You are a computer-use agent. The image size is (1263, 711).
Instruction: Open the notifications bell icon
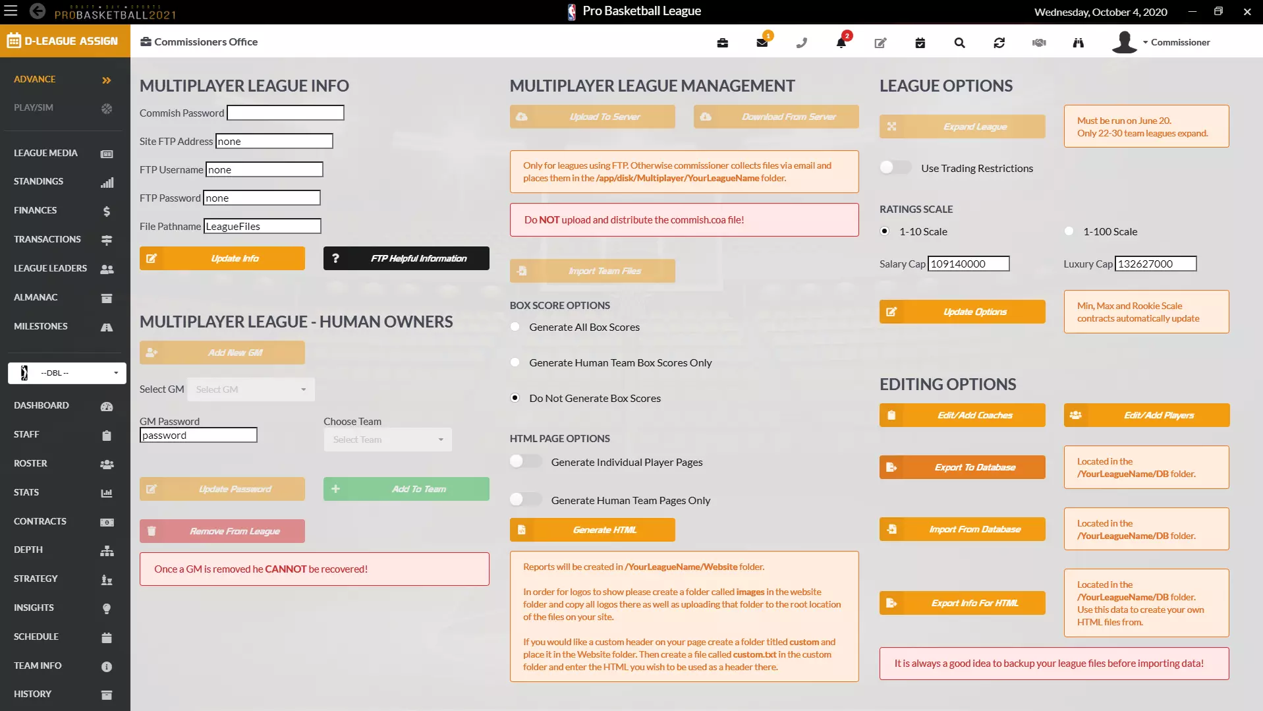click(x=841, y=43)
